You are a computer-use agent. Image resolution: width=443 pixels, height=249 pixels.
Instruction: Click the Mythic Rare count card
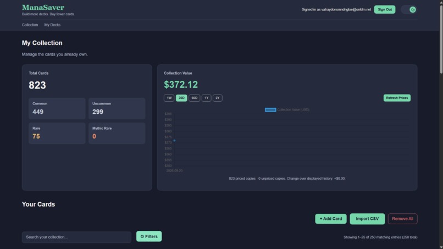coord(117,133)
